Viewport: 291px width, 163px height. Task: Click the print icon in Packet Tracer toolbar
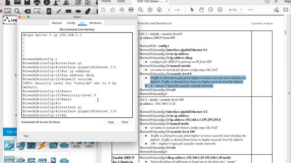coord(37,2)
